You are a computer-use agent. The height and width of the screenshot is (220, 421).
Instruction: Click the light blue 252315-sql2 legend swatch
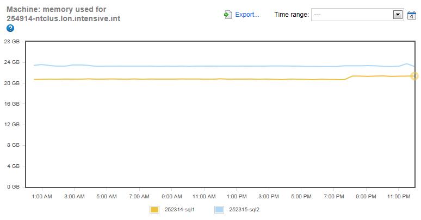point(219,209)
